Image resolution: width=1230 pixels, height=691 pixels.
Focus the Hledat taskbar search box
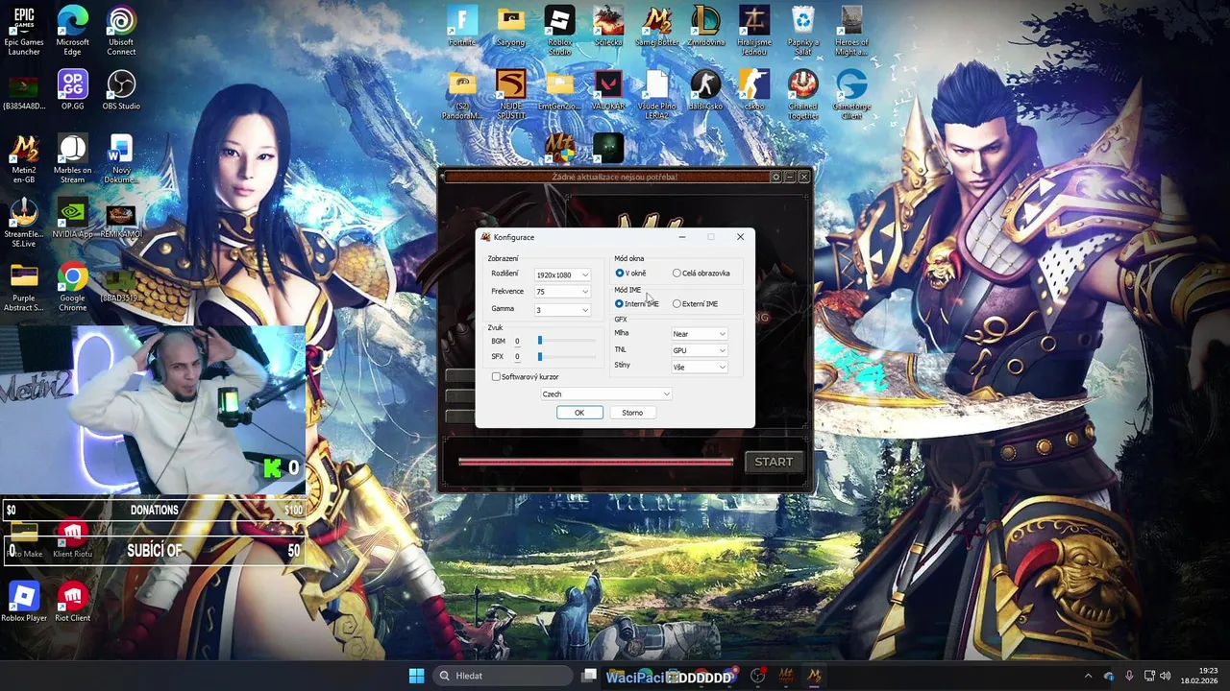(x=503, y=676)
